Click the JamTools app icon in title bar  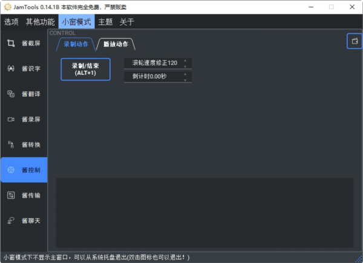tap(7, 7)
